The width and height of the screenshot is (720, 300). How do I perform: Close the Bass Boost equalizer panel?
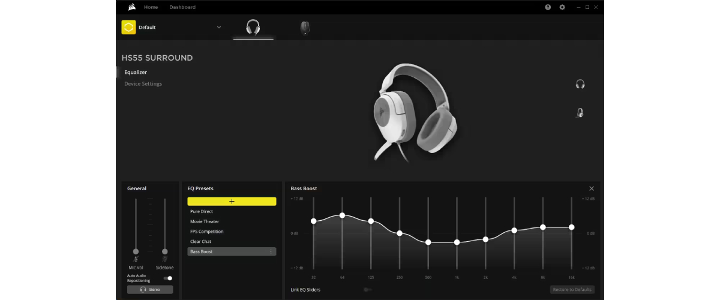[x=592, y=188]
